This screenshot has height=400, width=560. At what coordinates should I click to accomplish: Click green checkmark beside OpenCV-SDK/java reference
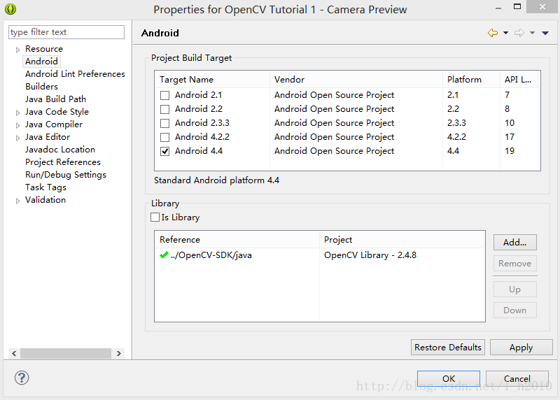coord(164,255)
